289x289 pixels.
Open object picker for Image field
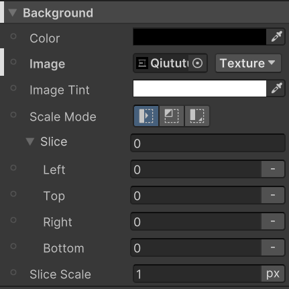coord(197,63)
